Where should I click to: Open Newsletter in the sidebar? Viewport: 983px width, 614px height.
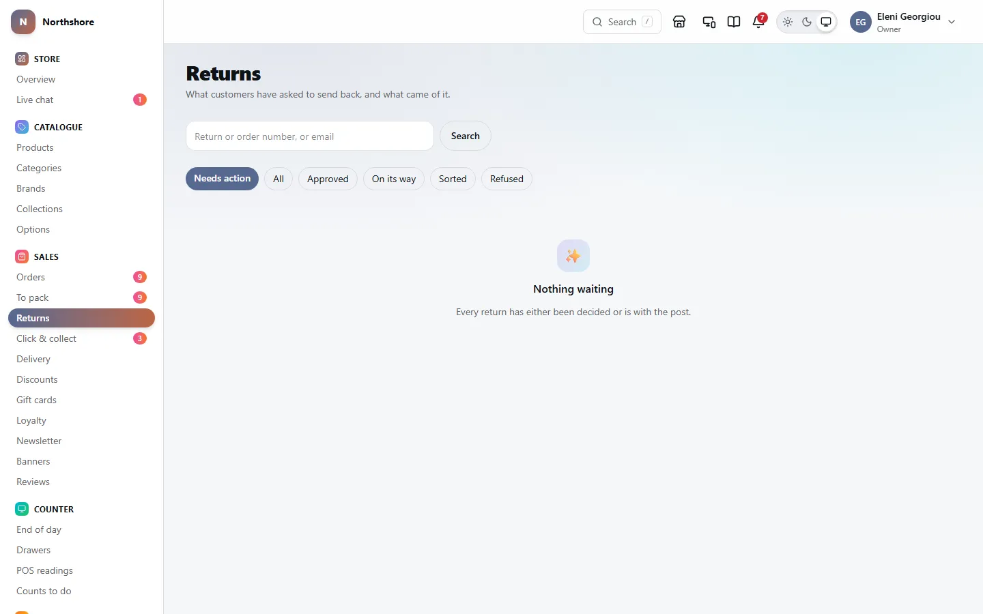click(81, 441)
